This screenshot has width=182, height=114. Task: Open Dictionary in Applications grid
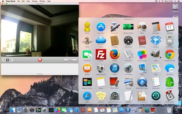[142, 41]
